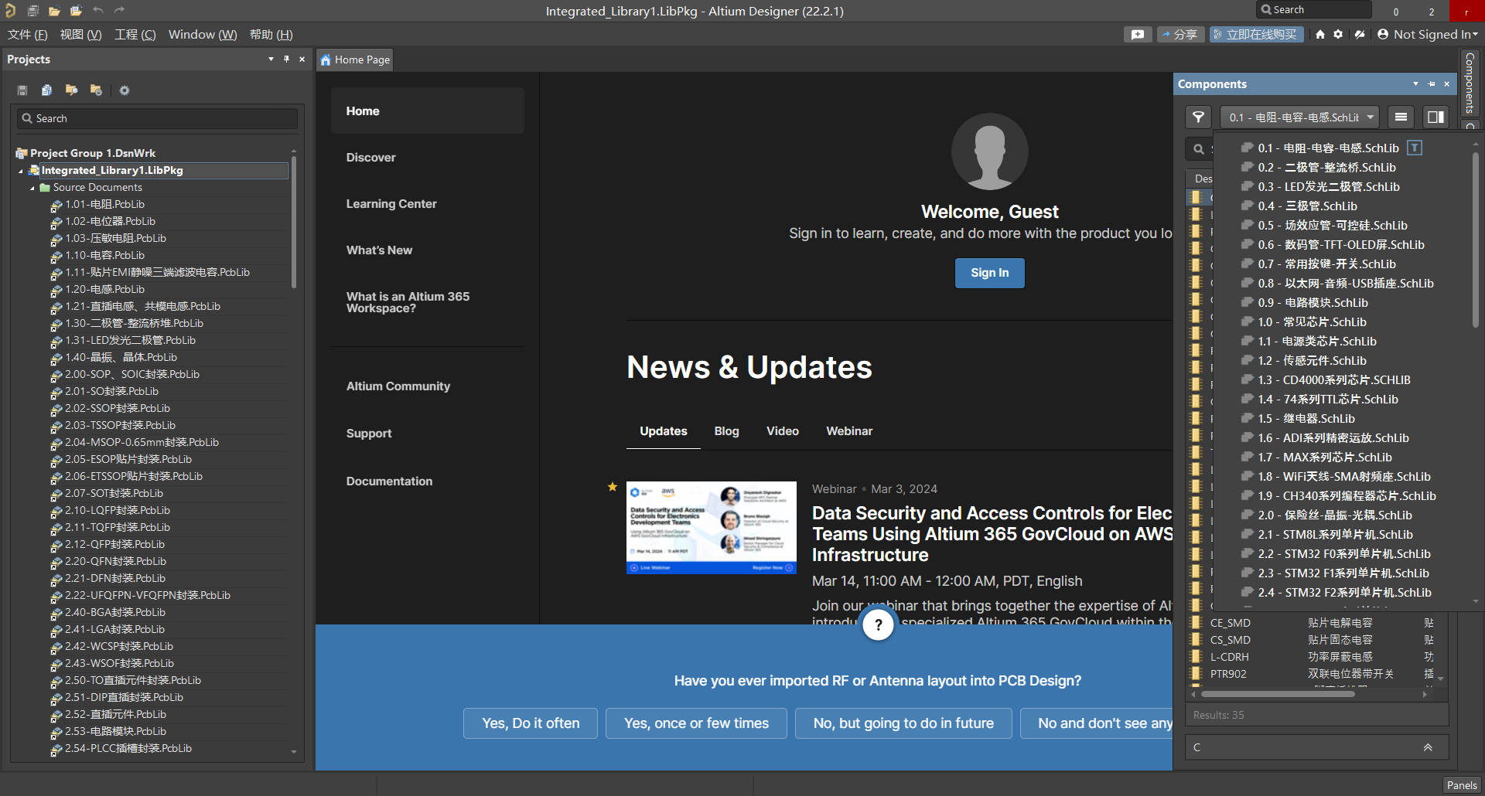Open the Projects panel options dropdown arrow
This screenshot has height=796, width=1485.
click(271, 60)
